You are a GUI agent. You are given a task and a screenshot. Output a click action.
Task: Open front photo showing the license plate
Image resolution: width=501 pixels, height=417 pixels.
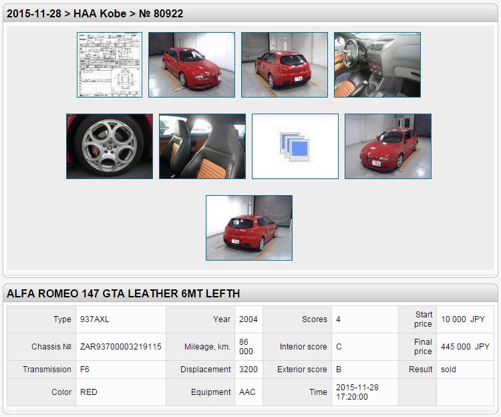[388, 146]
